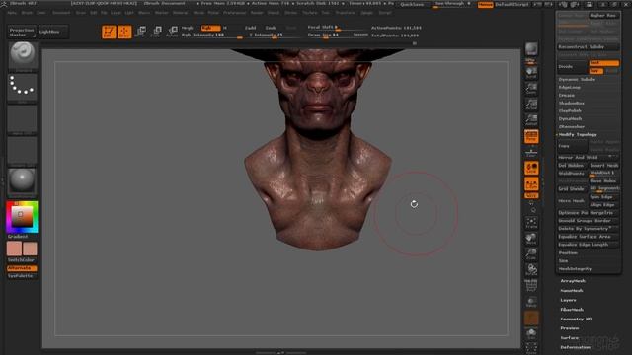
Task: Click the Rotate view icon on right shelf
Action: tap(531, 270)
